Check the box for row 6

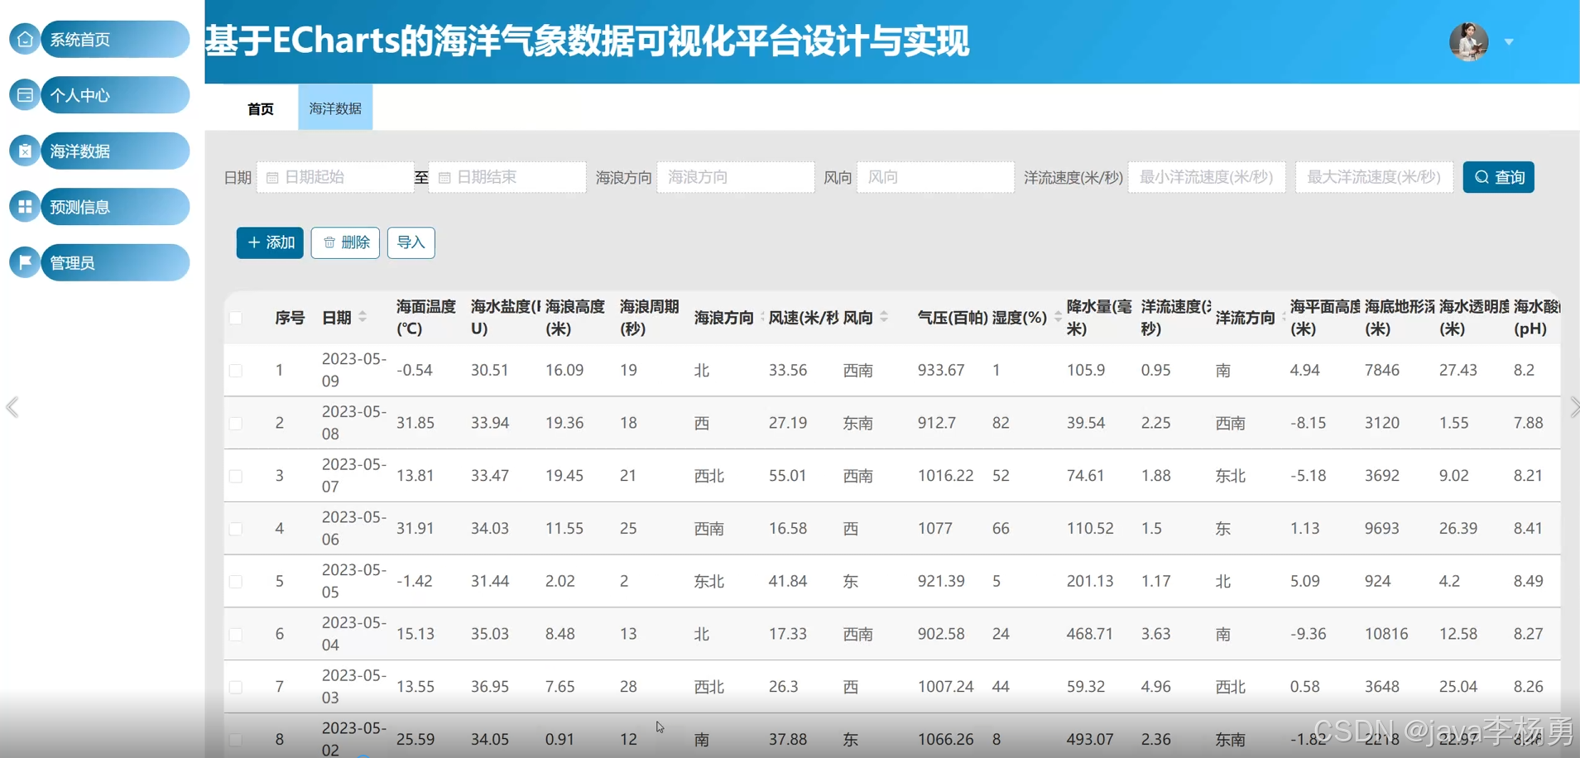[236, 635]
